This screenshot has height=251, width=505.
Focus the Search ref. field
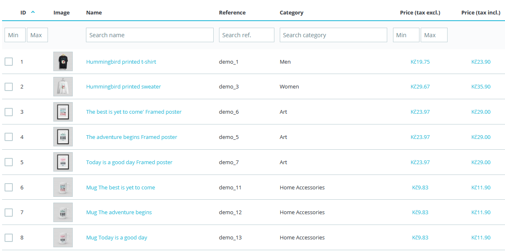247,35
